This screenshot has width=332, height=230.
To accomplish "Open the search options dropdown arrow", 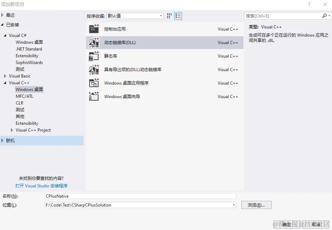I will tap(330, 16).
